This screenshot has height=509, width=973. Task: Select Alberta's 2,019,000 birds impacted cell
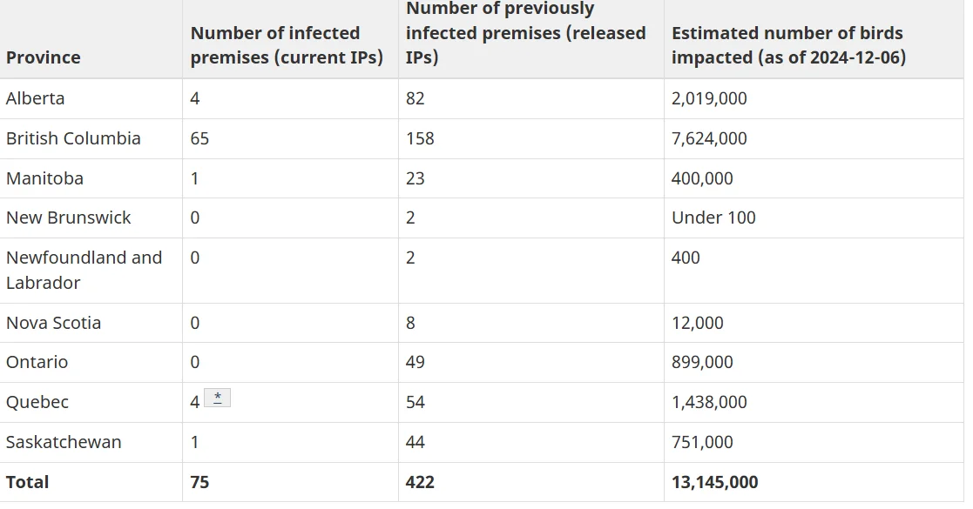pyautogui.click(x=709, y=98)
